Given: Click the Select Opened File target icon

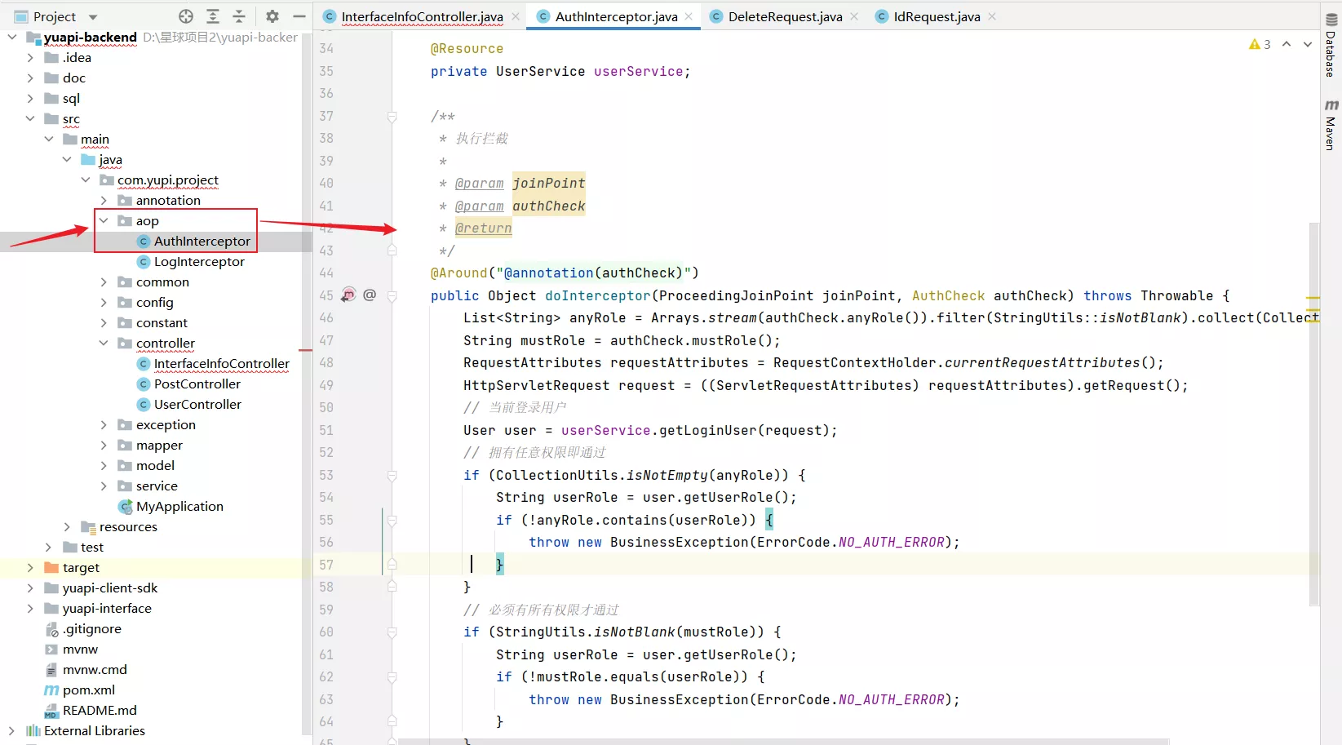Looking at the screenshot, I should coord(186,16).
